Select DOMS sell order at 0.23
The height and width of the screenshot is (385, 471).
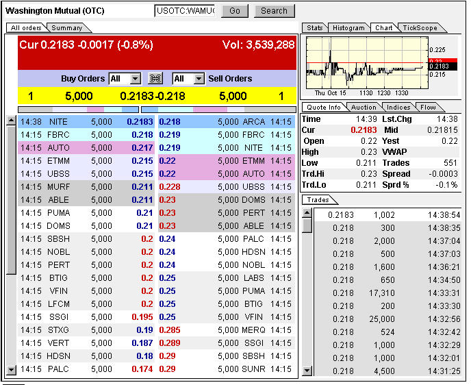click(x=227, y=200)
